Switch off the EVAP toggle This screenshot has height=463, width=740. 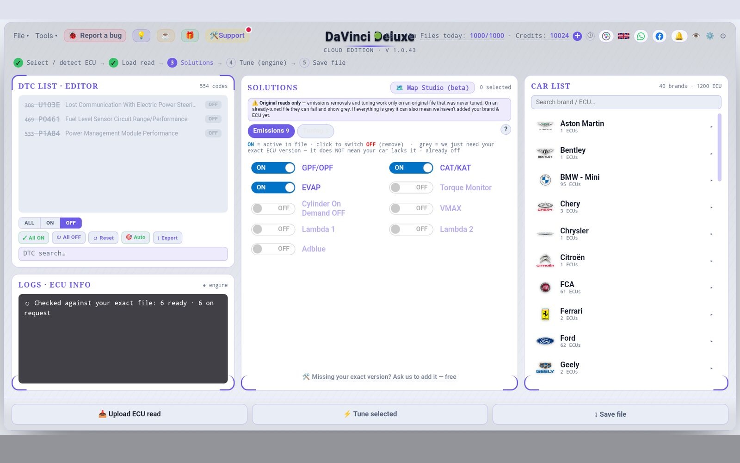[x=273, y=188]
